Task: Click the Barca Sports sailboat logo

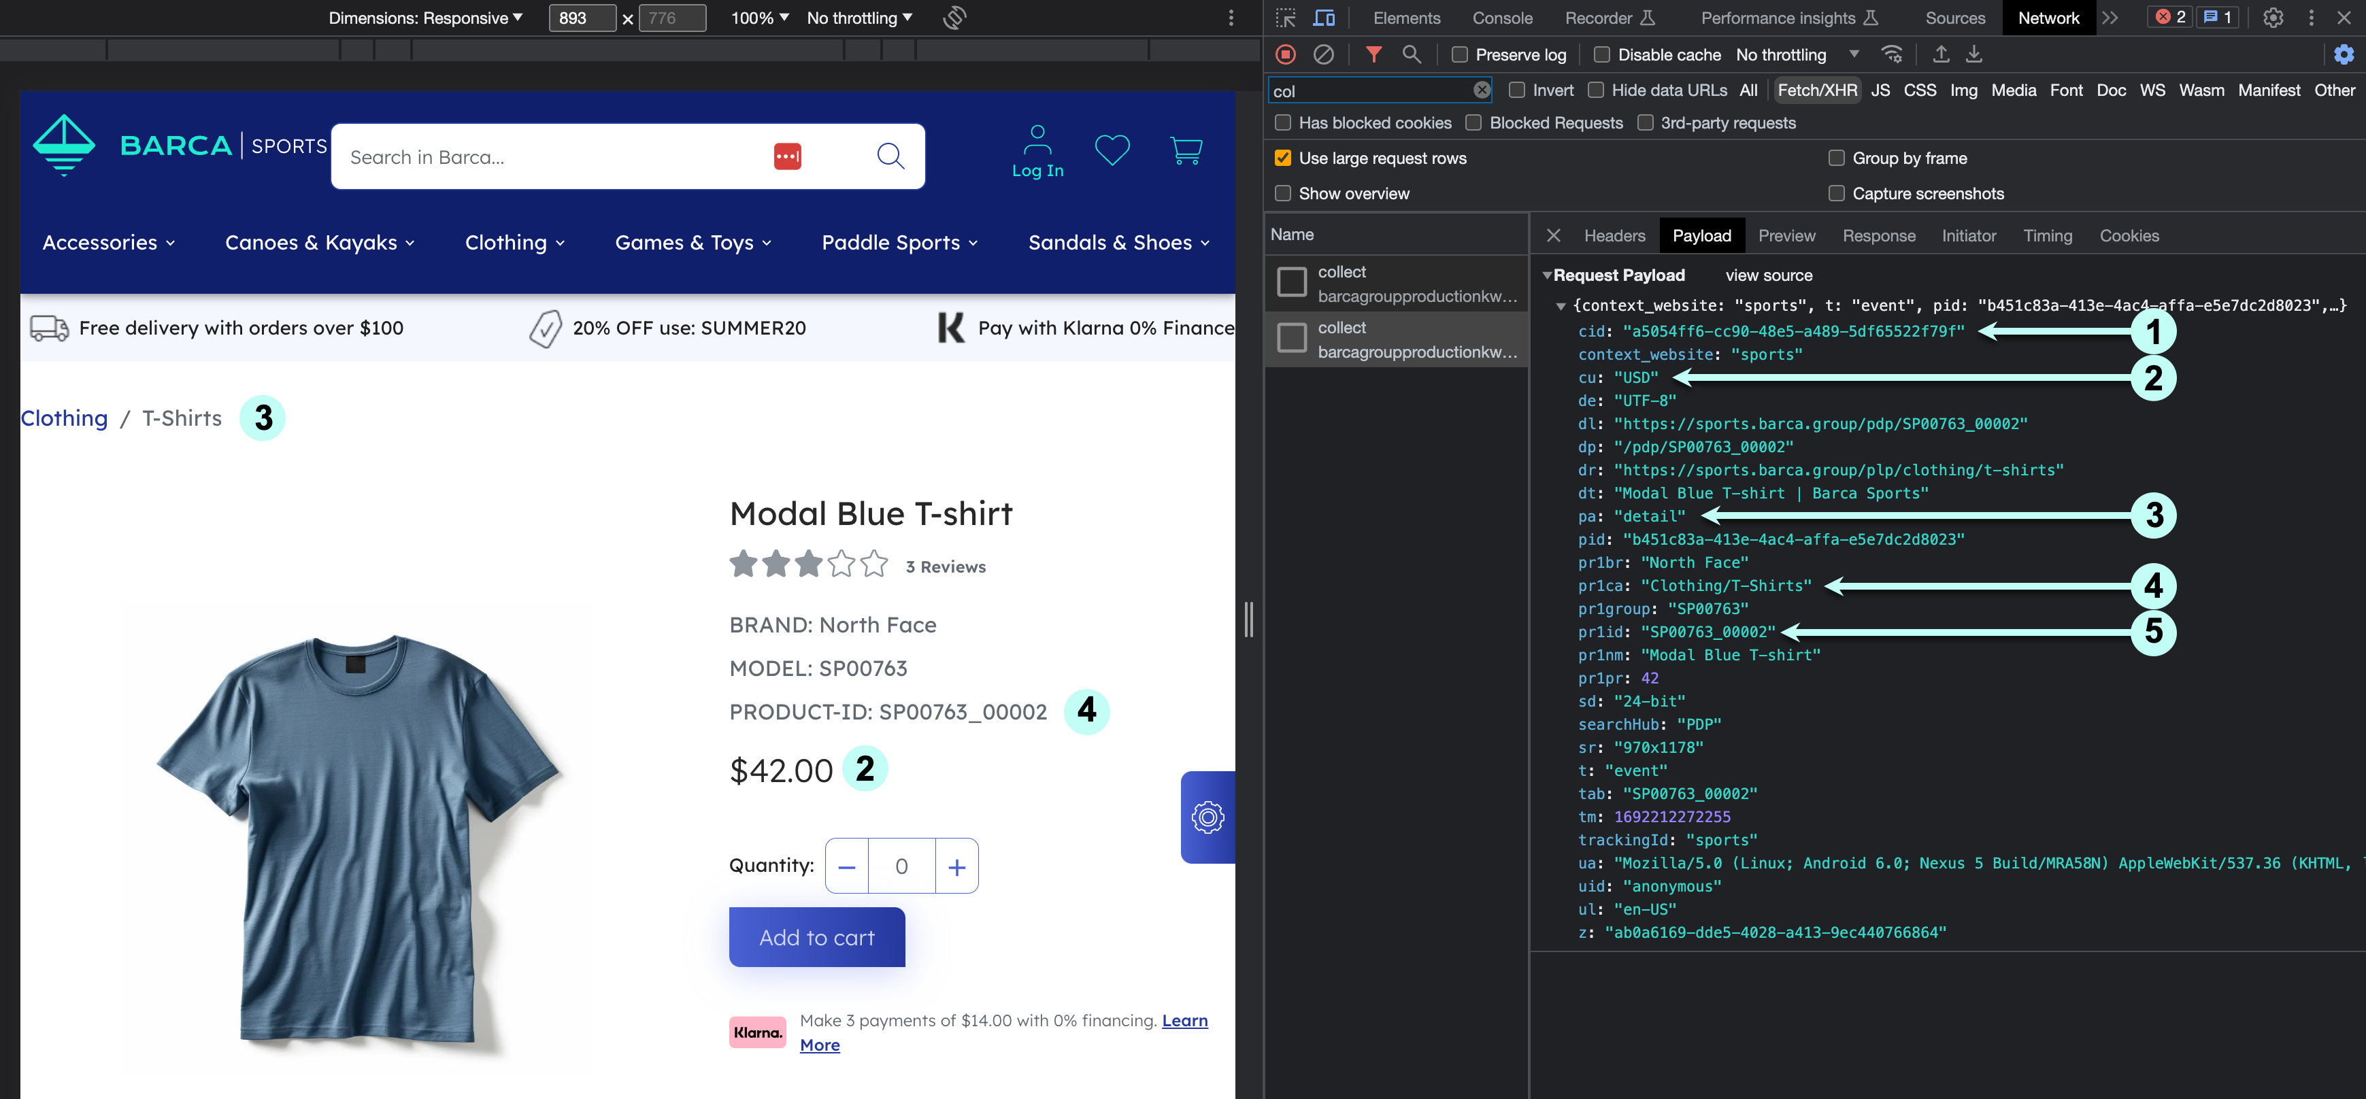Action: pyautogui.click(x=65, y=144)
